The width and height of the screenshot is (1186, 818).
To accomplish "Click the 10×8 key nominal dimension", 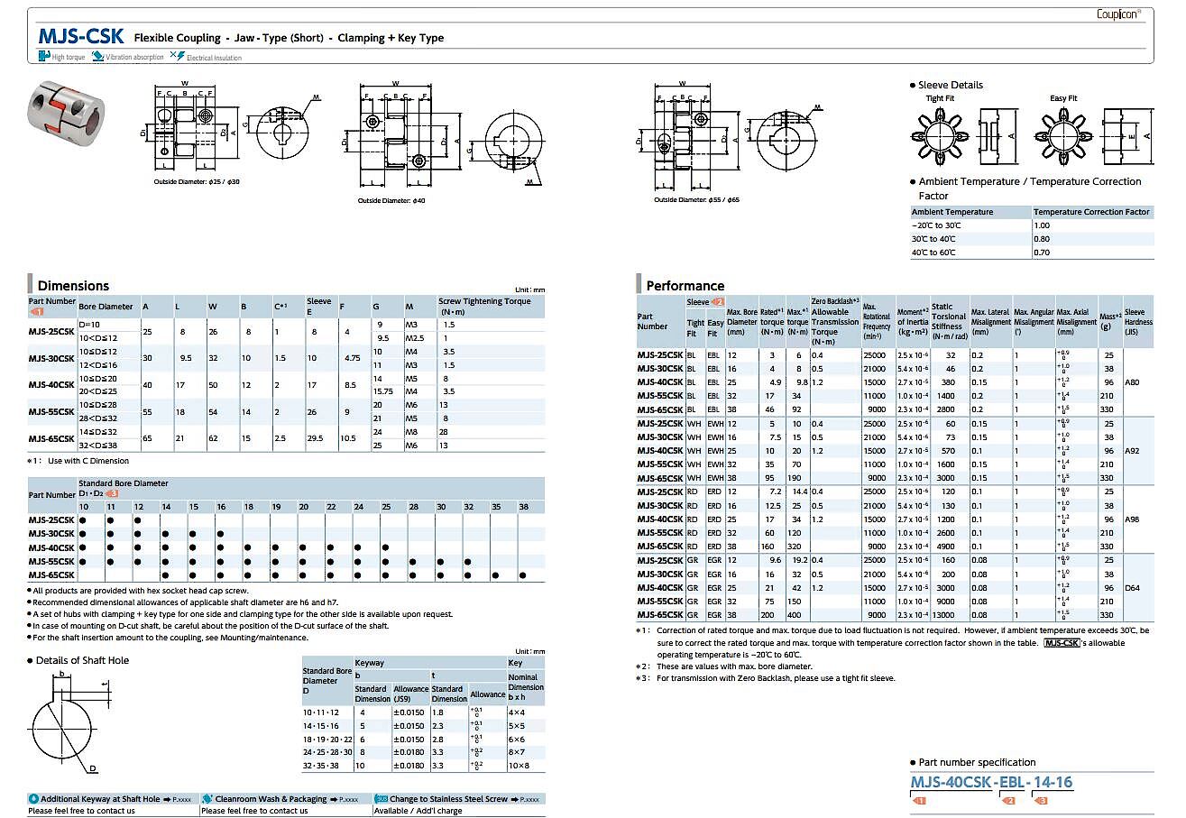I will [x=519, y=767].
